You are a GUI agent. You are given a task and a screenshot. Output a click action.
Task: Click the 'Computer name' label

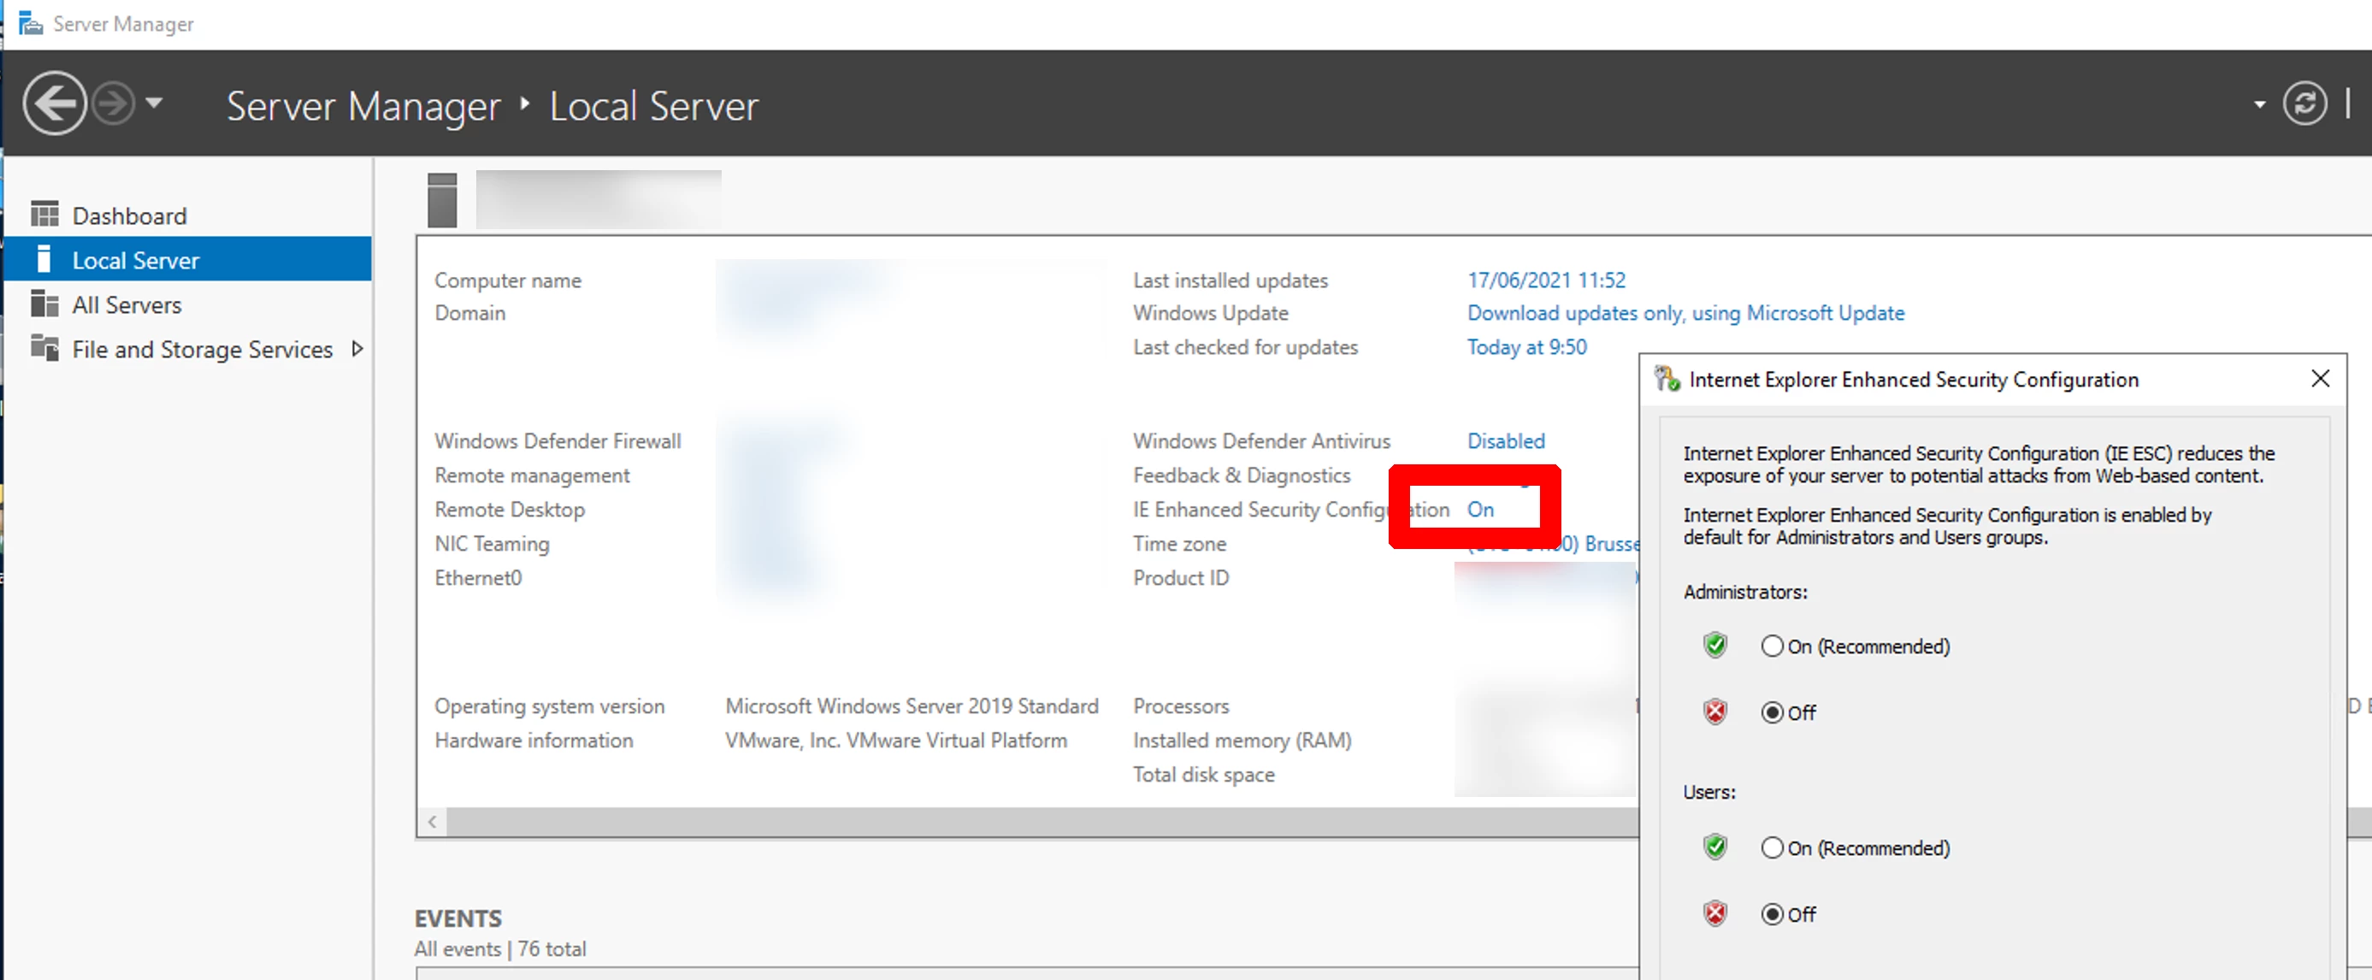click(x=507, y=280)
